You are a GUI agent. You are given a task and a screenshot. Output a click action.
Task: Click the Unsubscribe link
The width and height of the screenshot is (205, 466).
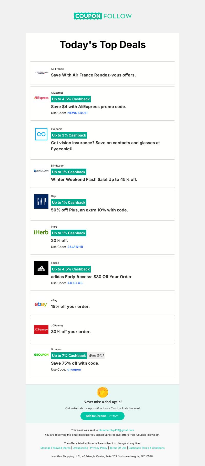point(80,448)
